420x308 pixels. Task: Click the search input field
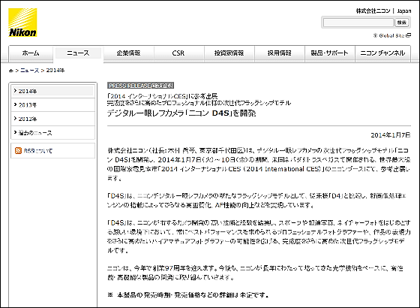point(358,23)
